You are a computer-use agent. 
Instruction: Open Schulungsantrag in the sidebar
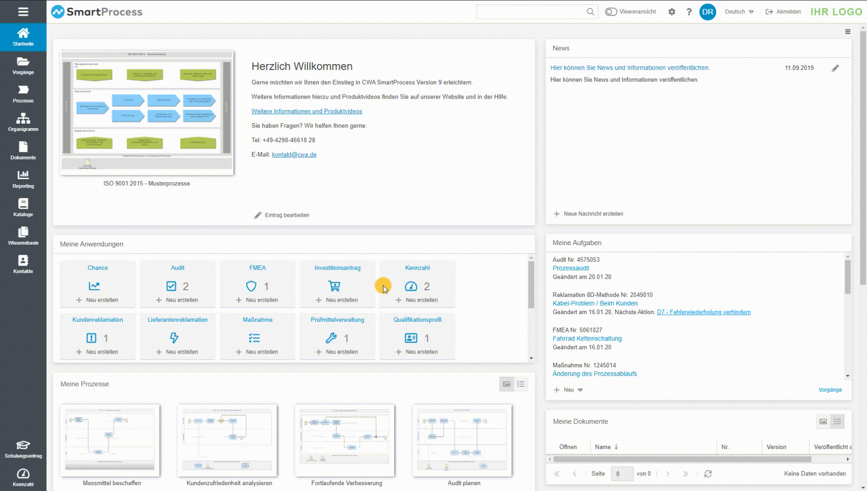coord(23,449)
